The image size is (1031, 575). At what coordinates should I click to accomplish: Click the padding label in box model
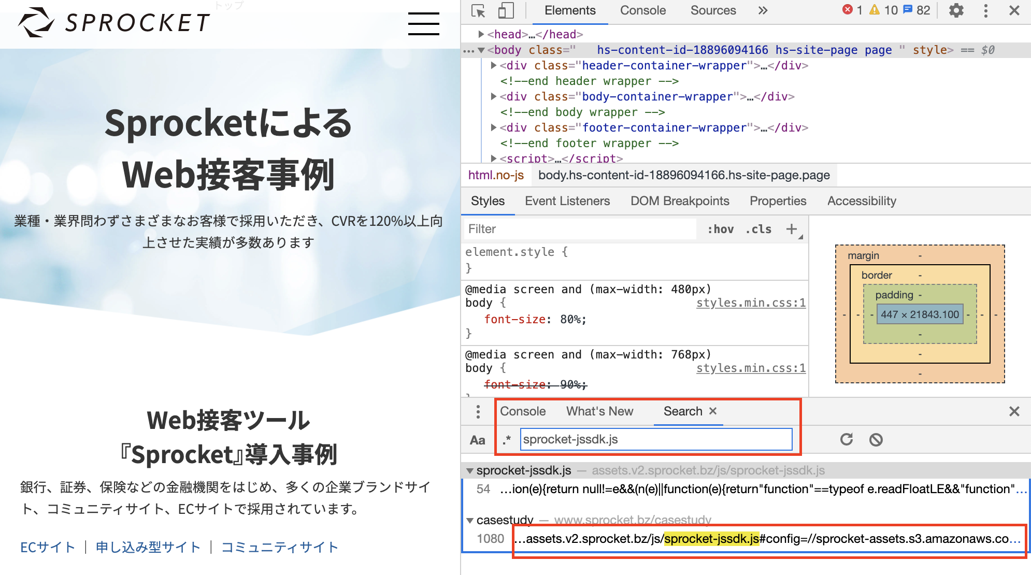(x=894, y=295)
